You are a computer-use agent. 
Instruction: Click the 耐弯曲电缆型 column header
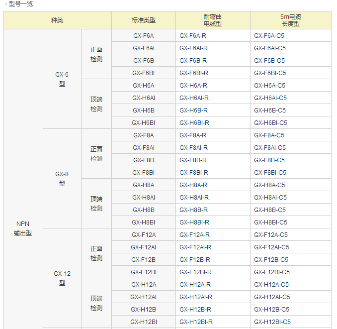[213, 20]
